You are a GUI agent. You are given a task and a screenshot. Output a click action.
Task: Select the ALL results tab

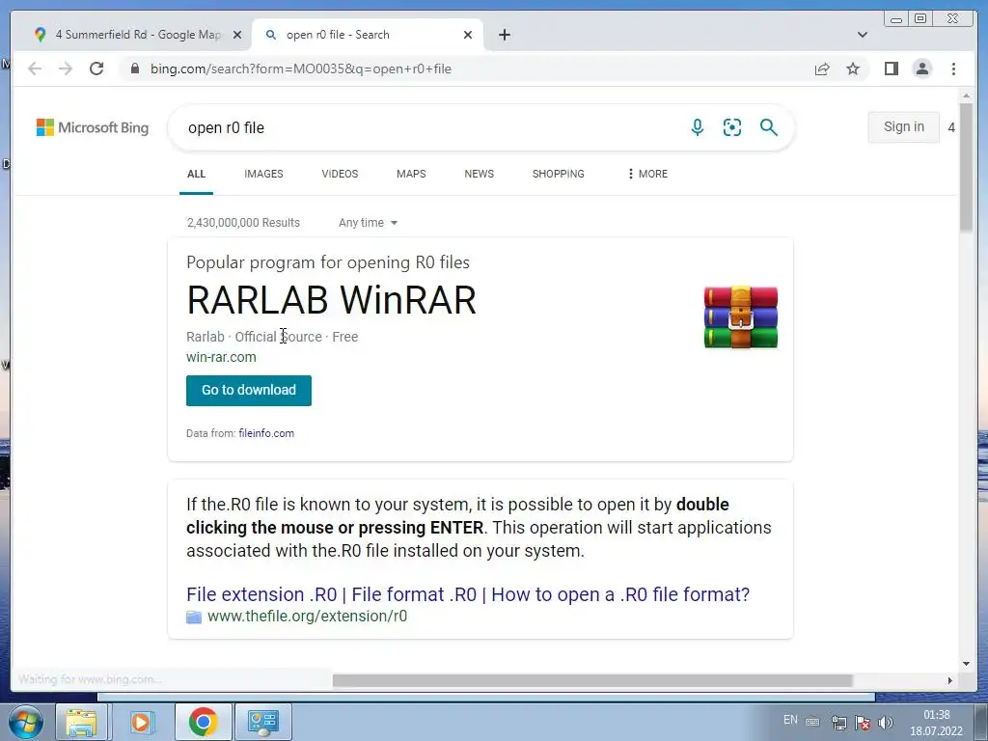tap(196, 174)
